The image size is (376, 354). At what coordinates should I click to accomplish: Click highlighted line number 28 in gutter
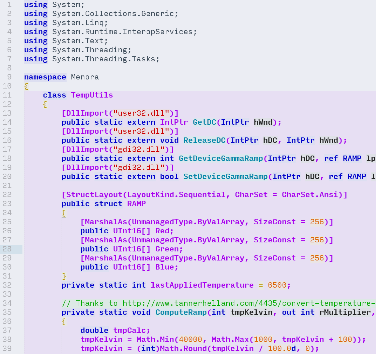7,249
